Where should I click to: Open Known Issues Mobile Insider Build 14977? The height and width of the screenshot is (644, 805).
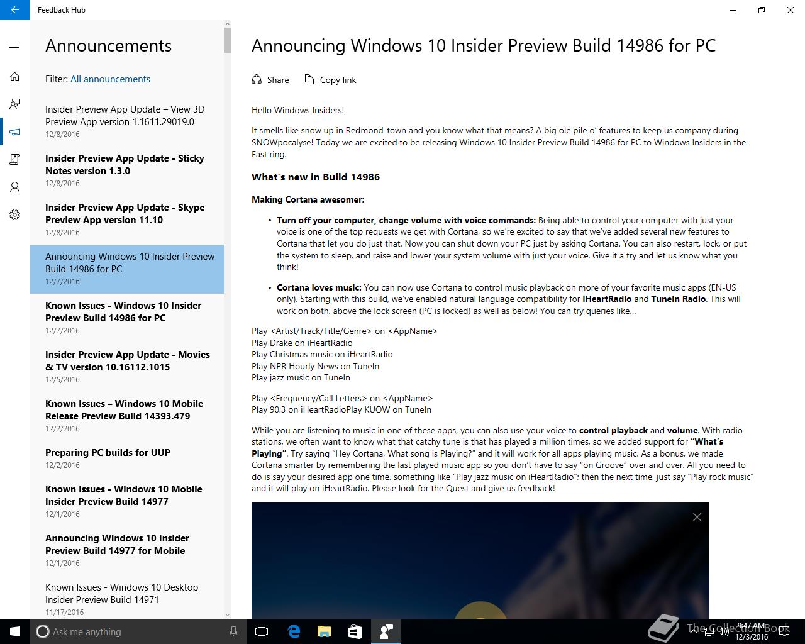[127, 502]
